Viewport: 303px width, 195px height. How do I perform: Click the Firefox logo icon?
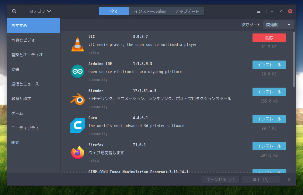click(78, 152)
